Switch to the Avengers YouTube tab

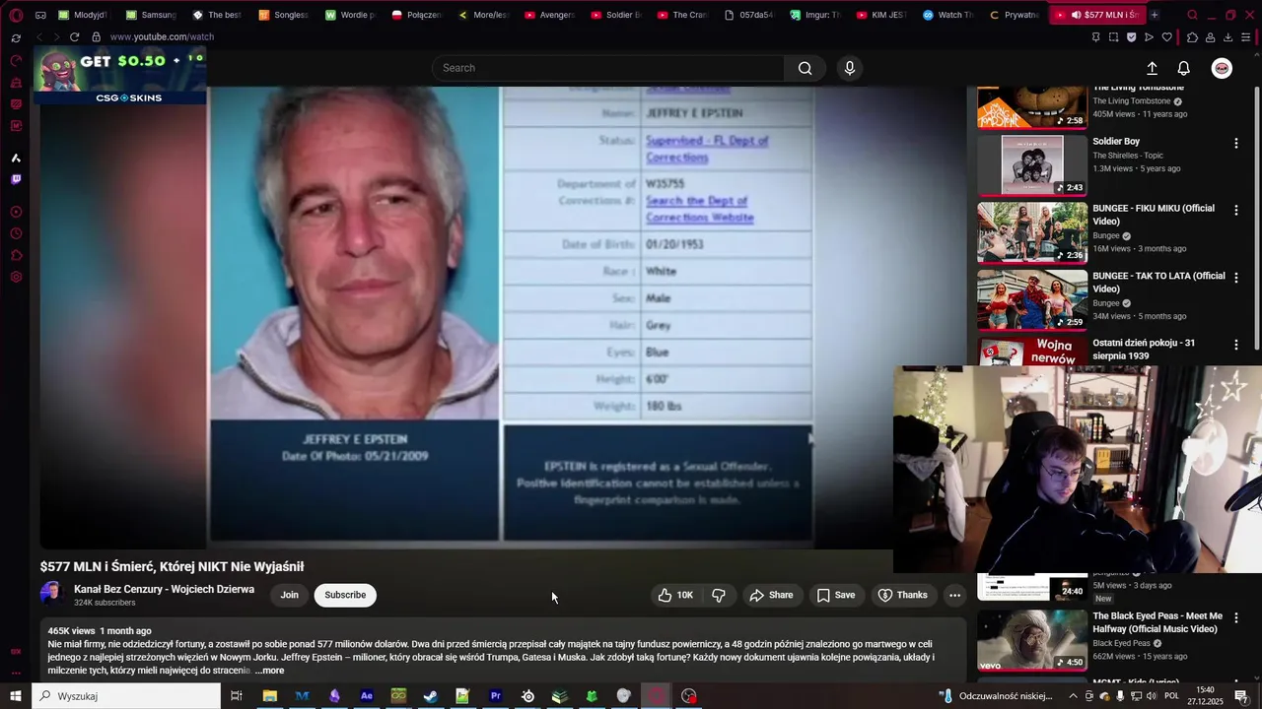(549, 15)
